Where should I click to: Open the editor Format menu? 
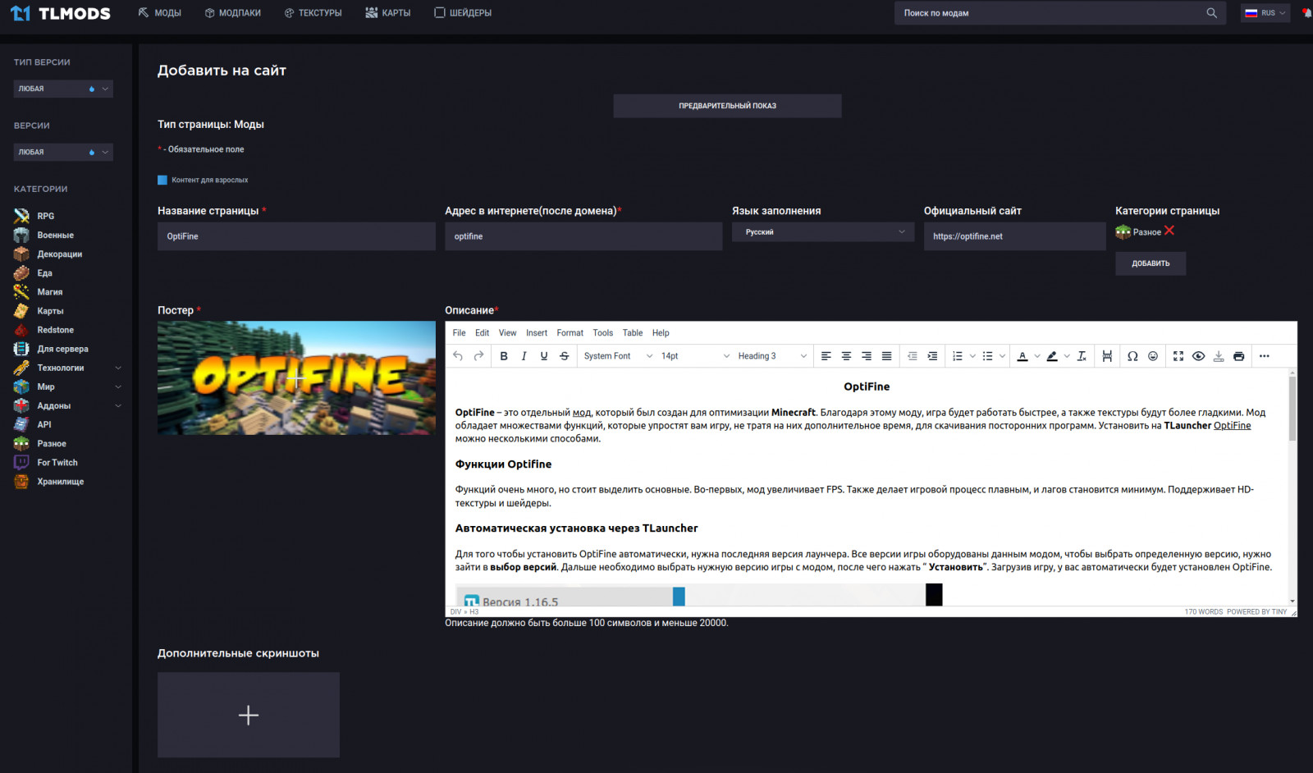click(570, 333)
